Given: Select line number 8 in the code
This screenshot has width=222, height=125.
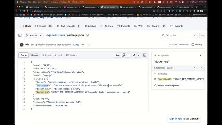Looking at the screenshot, I should [x=24, y=85].
